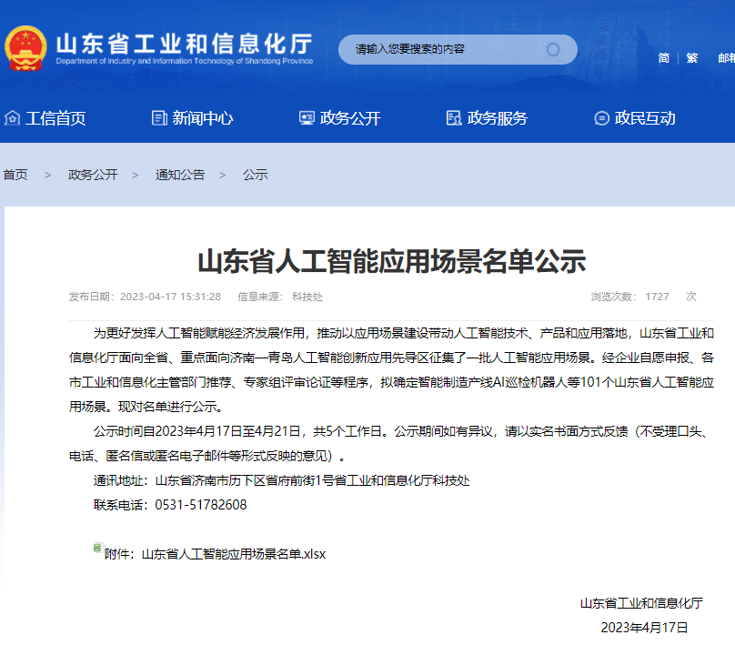
Task: Click the house icon beside 工信首页
Action: [x=12, y=118]
